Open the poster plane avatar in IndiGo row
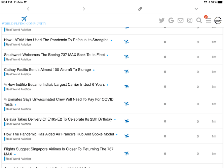 tap(126, 86)
